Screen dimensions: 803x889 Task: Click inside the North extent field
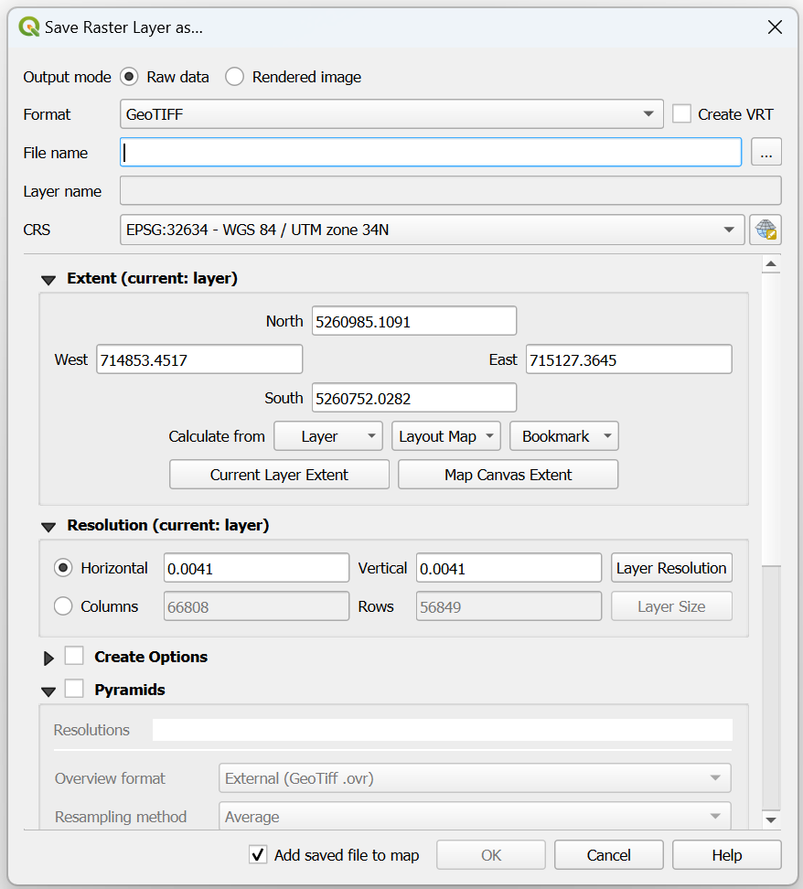pos(413,320)
